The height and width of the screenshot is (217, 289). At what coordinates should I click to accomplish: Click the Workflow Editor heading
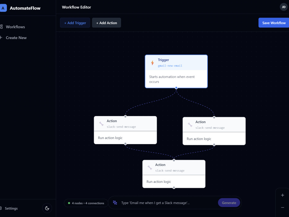click(x=77, y=7)
